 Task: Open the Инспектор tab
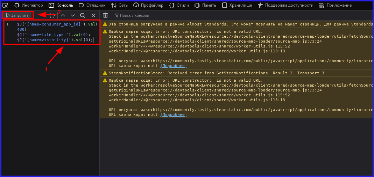pyautogui.click(x=29, y=5)
